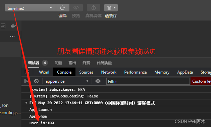Open the Wxml panel tab

click(44, 72)
